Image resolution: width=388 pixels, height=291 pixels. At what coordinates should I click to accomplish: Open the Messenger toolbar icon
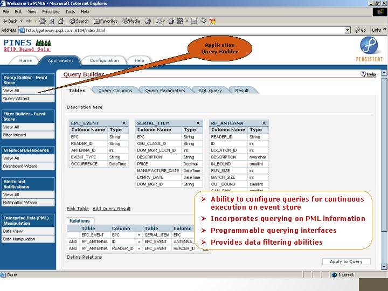pyautogui.click(x=212, y=21)
